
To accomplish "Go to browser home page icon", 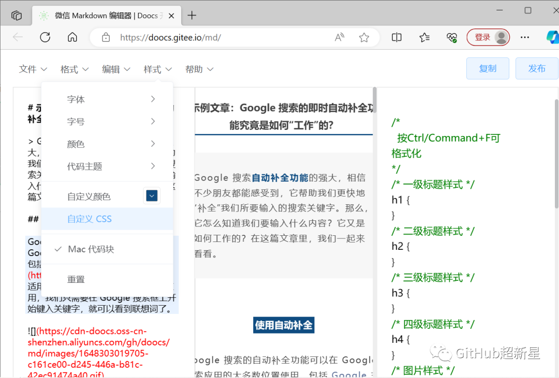I will pyautogui.click(x=72, y=37).
